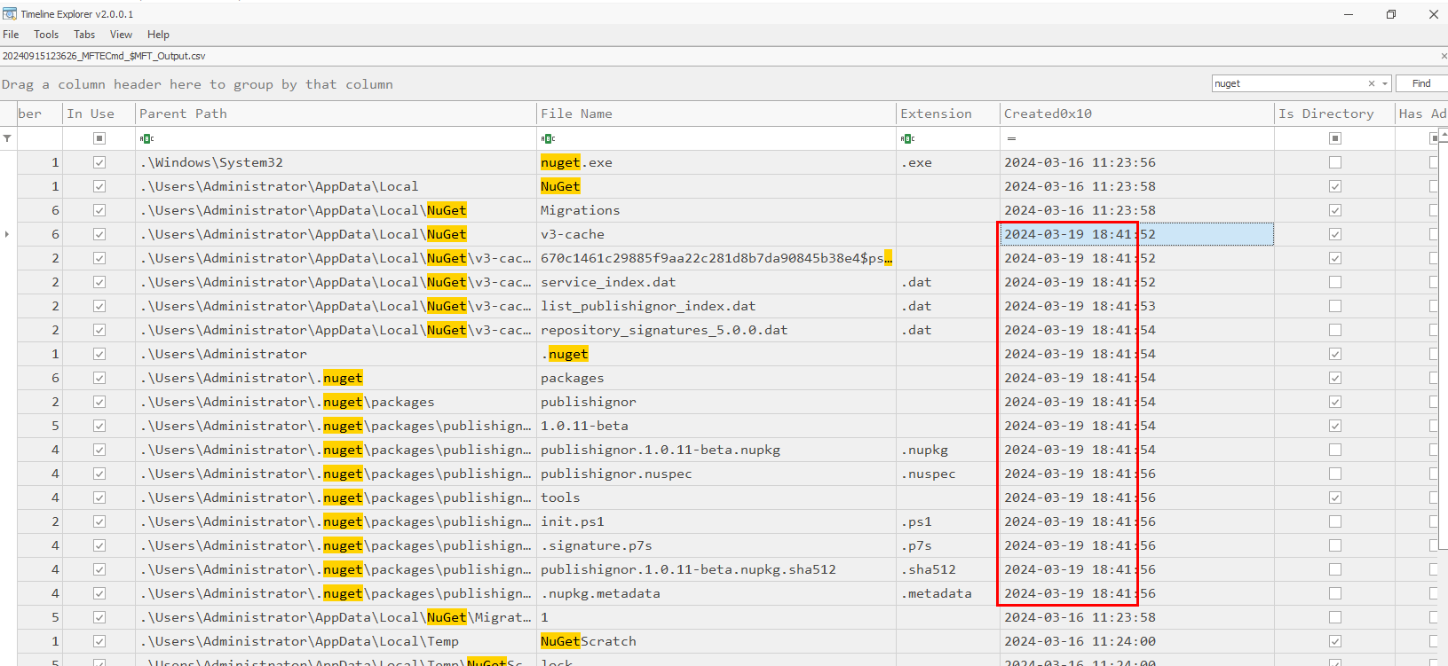Select the .metadata extension cell
Viewport: 1448px width, 666px height.
pyautogui.click(x=948, y=593)
